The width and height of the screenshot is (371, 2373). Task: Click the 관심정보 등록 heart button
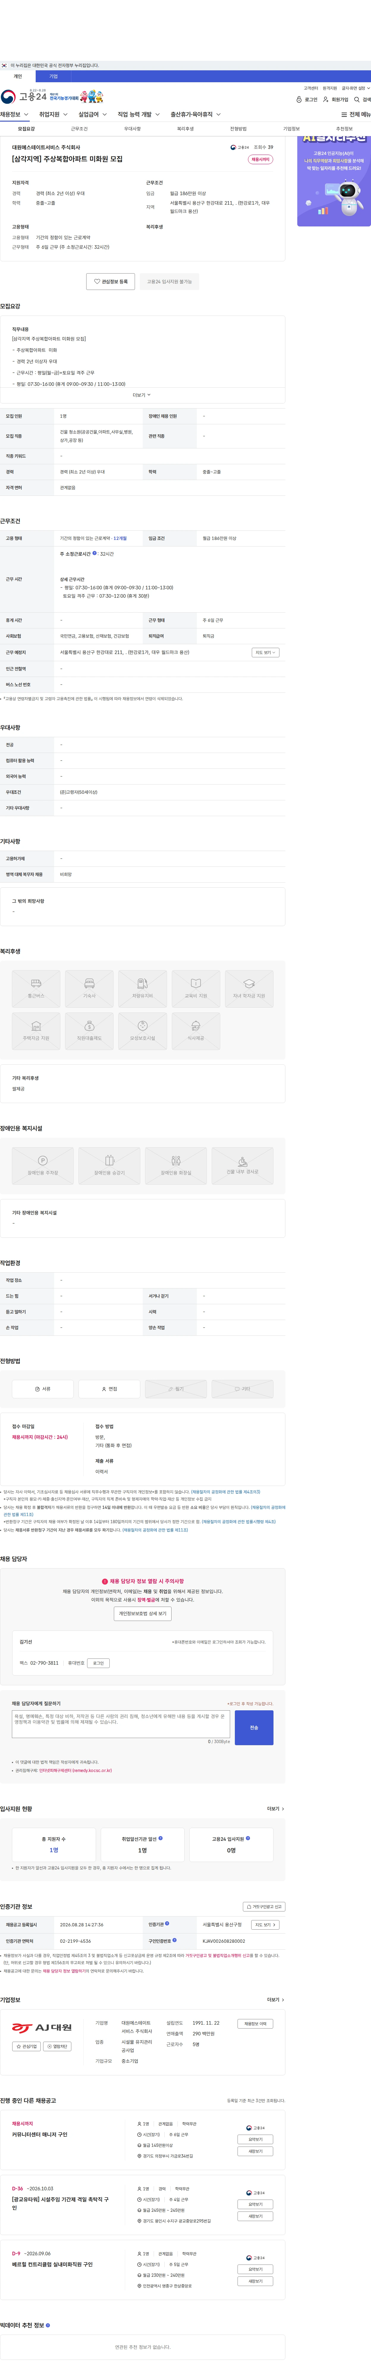(x=110, y=282)
